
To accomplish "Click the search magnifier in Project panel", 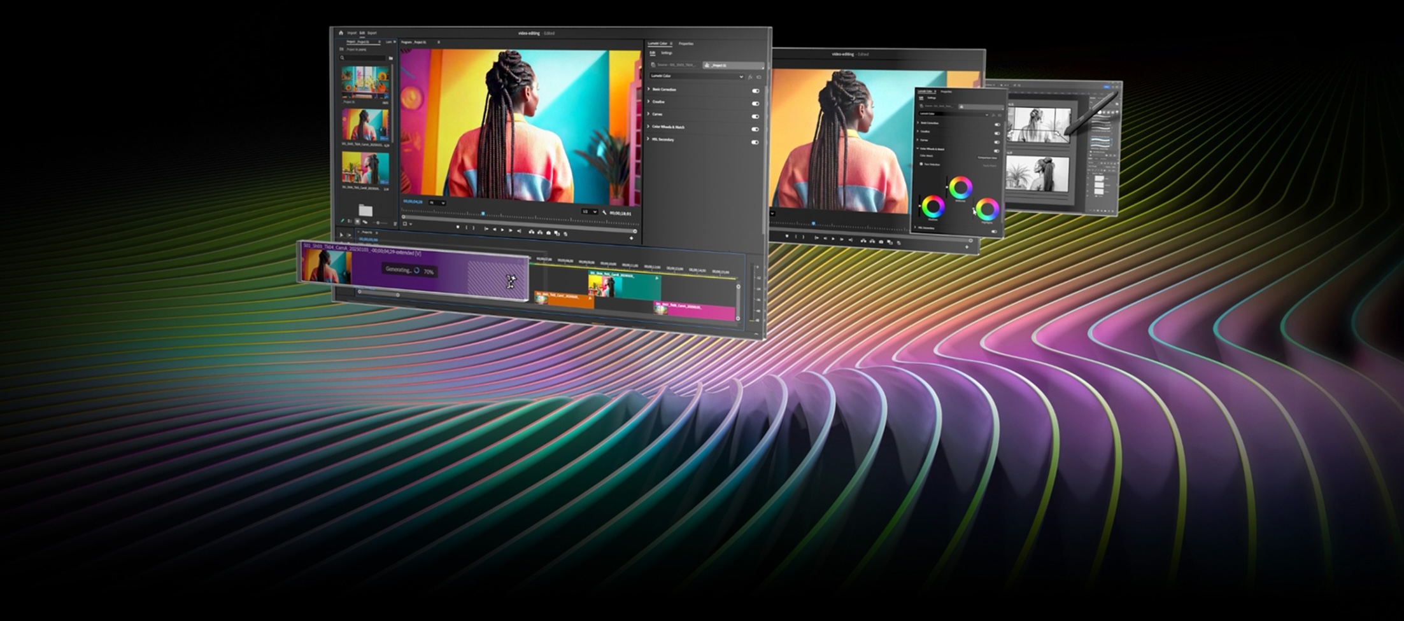I will pos(342,58).
